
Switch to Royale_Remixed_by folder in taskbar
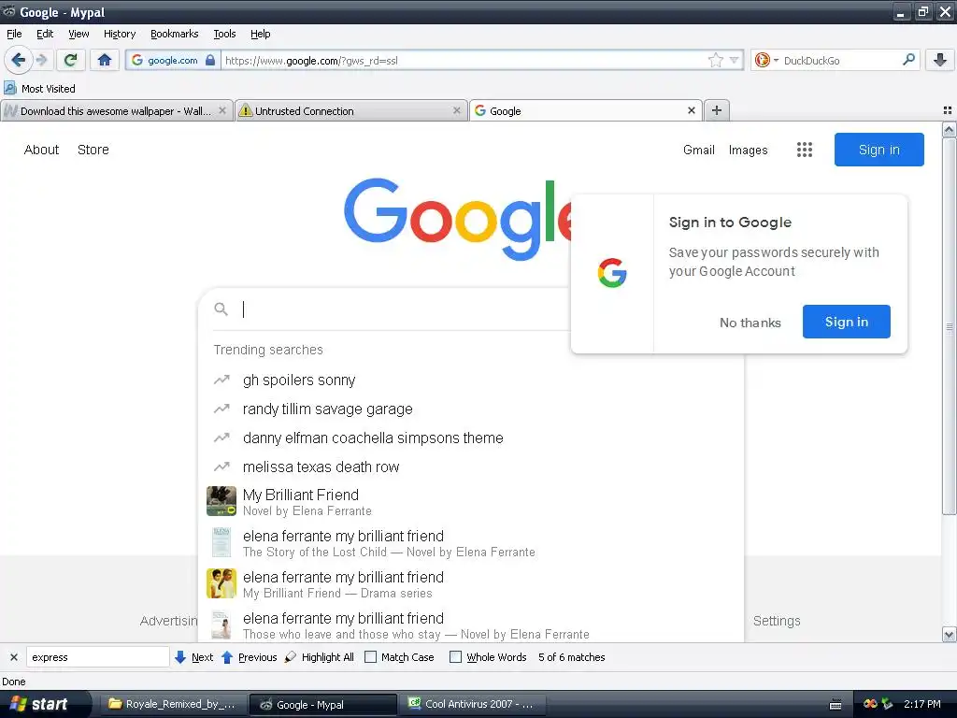172,704
